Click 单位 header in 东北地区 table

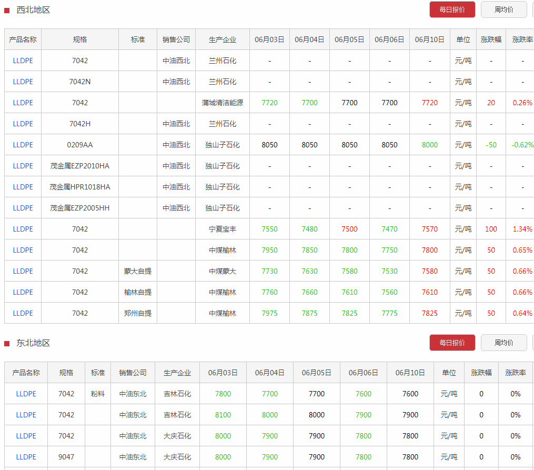click(449, 373)
